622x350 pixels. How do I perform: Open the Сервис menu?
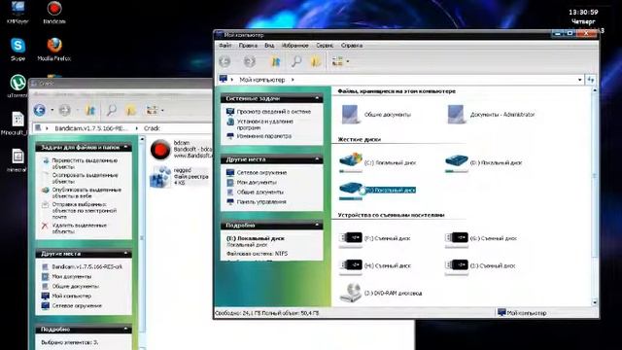pos(325,46)
